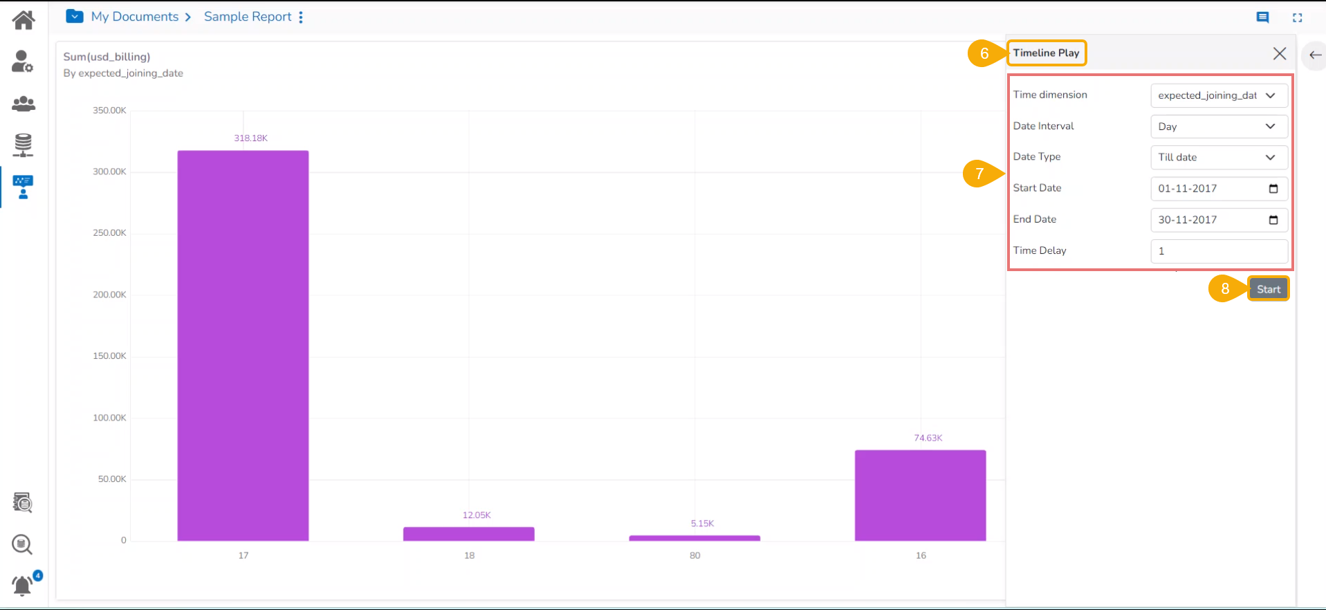Open the Date Type dropdown
This screenshot has width=1326, height=610.
click(x=1219, y=157)
